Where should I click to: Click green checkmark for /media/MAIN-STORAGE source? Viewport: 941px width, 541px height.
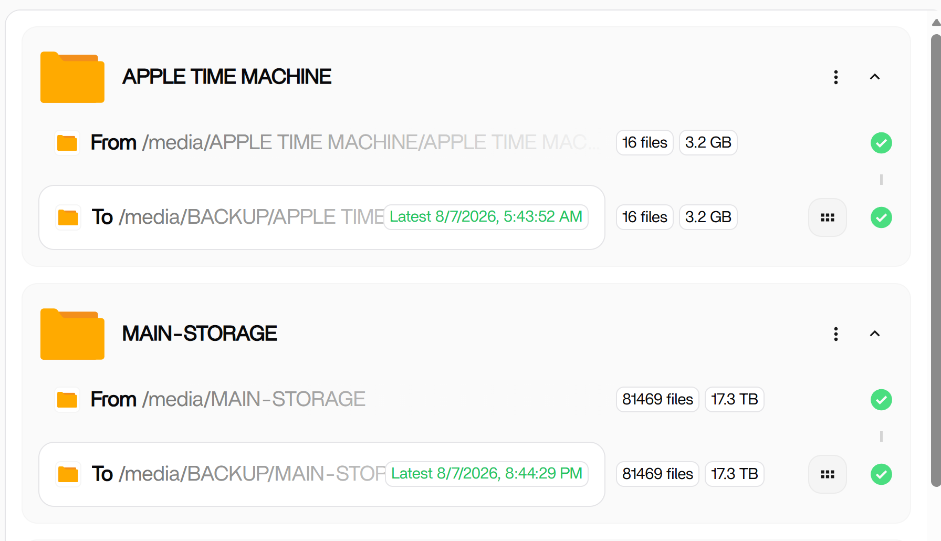881,400
